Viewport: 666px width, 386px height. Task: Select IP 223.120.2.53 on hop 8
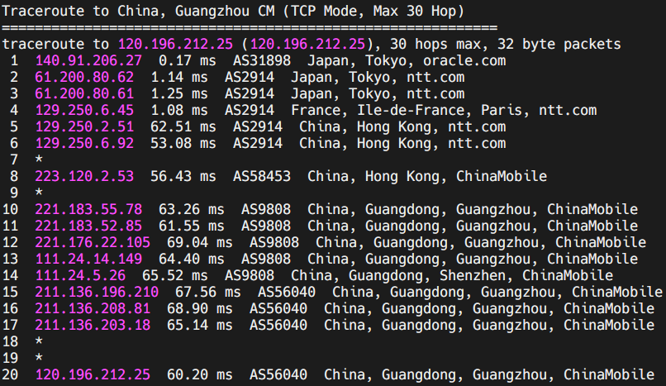point(84,177)
